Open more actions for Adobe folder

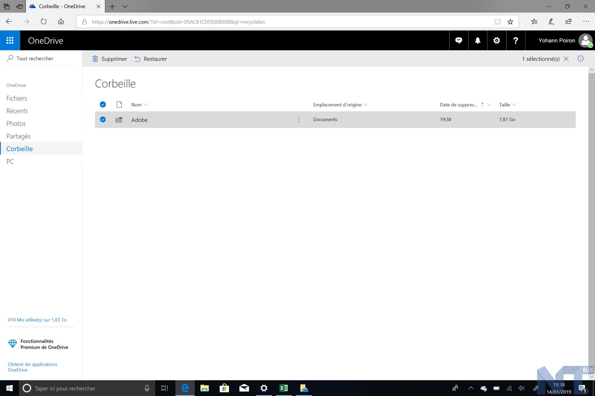298,120
